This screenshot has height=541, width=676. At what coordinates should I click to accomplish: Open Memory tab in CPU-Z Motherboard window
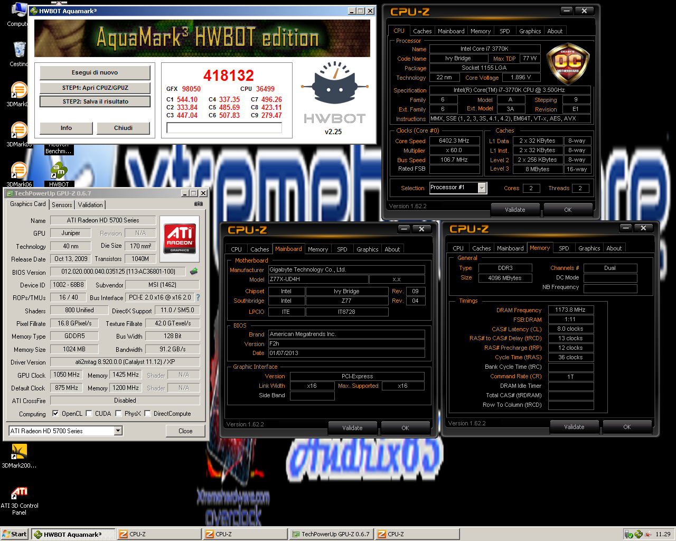(x=318, y=249)
